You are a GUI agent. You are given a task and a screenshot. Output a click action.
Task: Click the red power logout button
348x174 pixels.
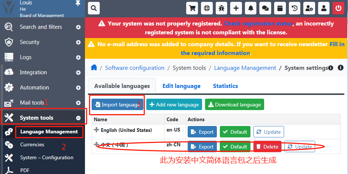point(338,8)
